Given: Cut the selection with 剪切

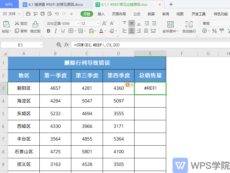Looking at the screenshot, I should coord(21,23).
